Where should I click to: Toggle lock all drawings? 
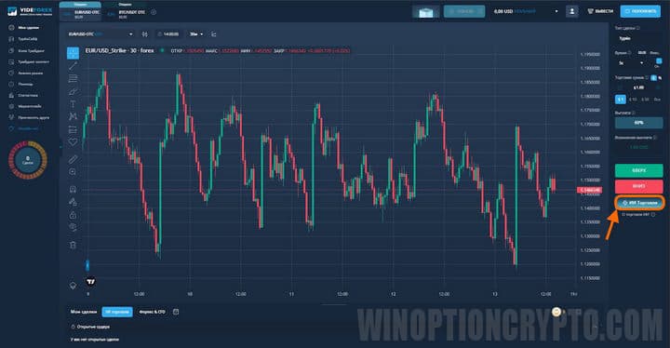coord(74,215)
